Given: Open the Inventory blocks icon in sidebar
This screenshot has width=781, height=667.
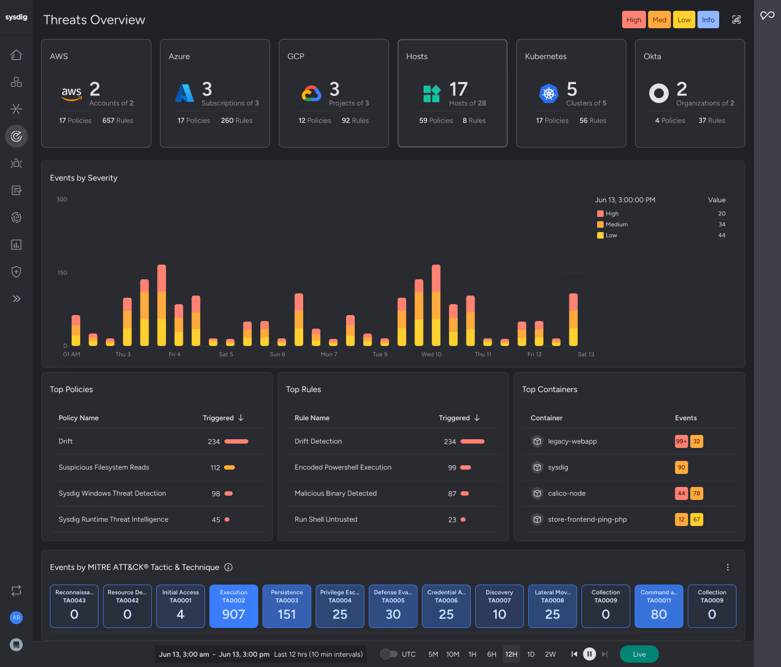Looking at the screenshot, I should pos(16,82).
